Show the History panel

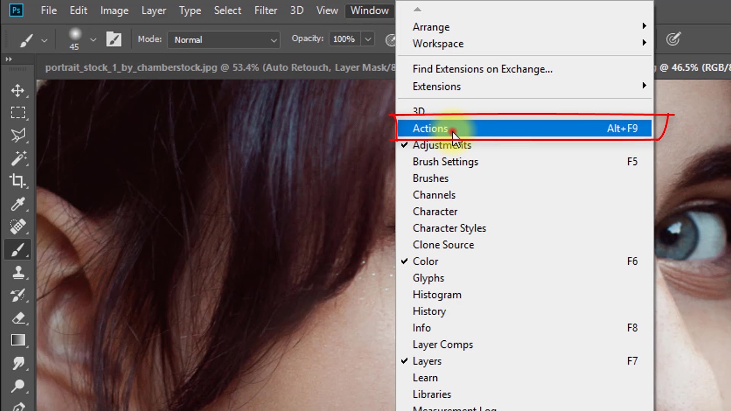[x=524, y=311]
